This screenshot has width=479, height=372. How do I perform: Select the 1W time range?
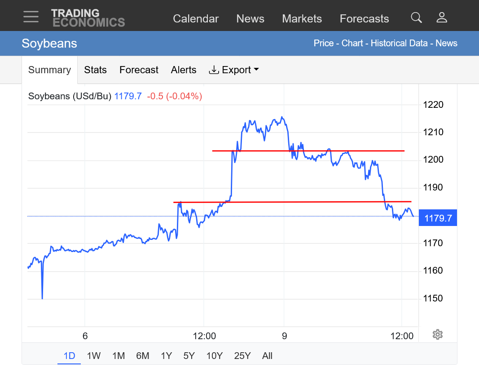[x=93, y=356]
